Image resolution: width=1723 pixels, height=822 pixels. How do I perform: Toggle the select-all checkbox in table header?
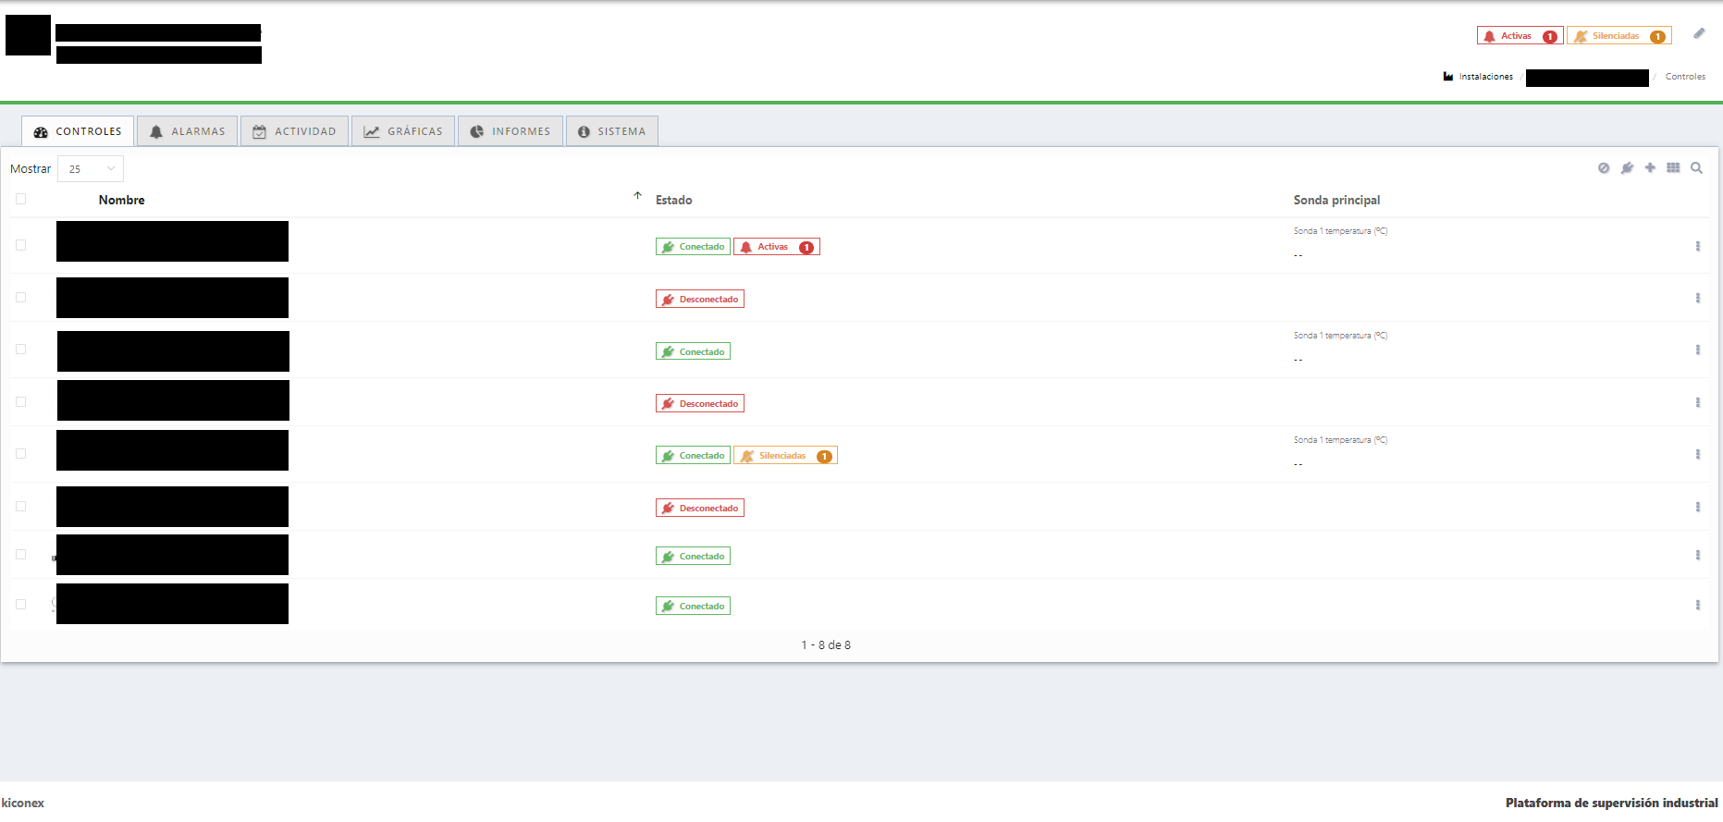click(21, 199)
